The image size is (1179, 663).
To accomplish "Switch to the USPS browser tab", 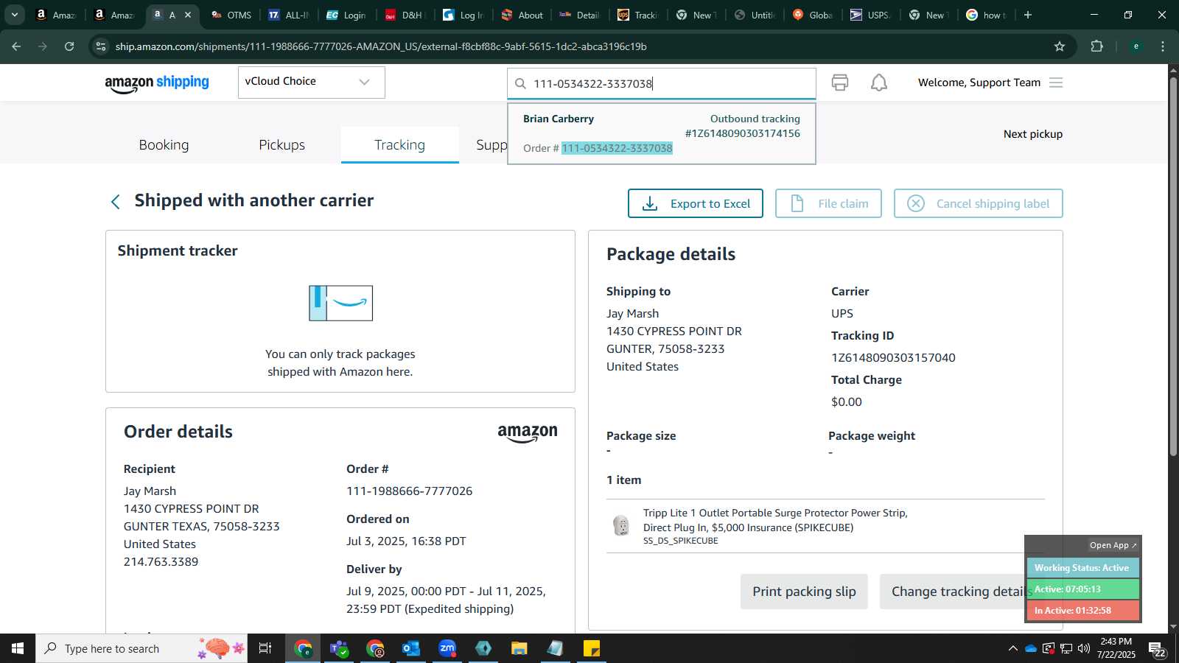I will tap(870, 15).
